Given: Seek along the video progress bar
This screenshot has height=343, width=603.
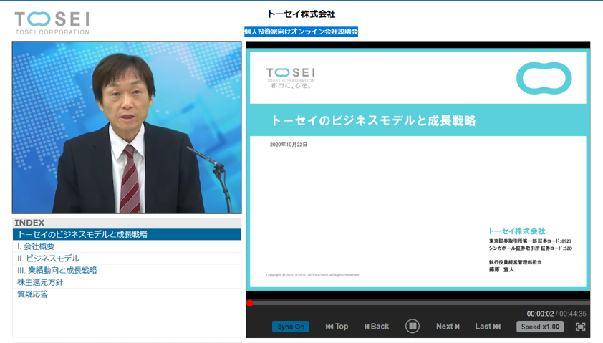Looking at the screenshot, I should pos(418,303).
